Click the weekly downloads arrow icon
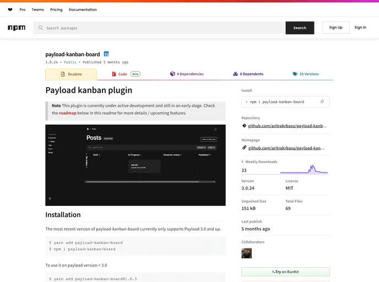Image resolution: width=379 pixels, height=282 pixels. point(242,162)
